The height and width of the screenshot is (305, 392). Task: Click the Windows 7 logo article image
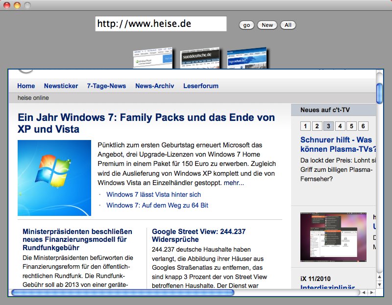[54, 178]
